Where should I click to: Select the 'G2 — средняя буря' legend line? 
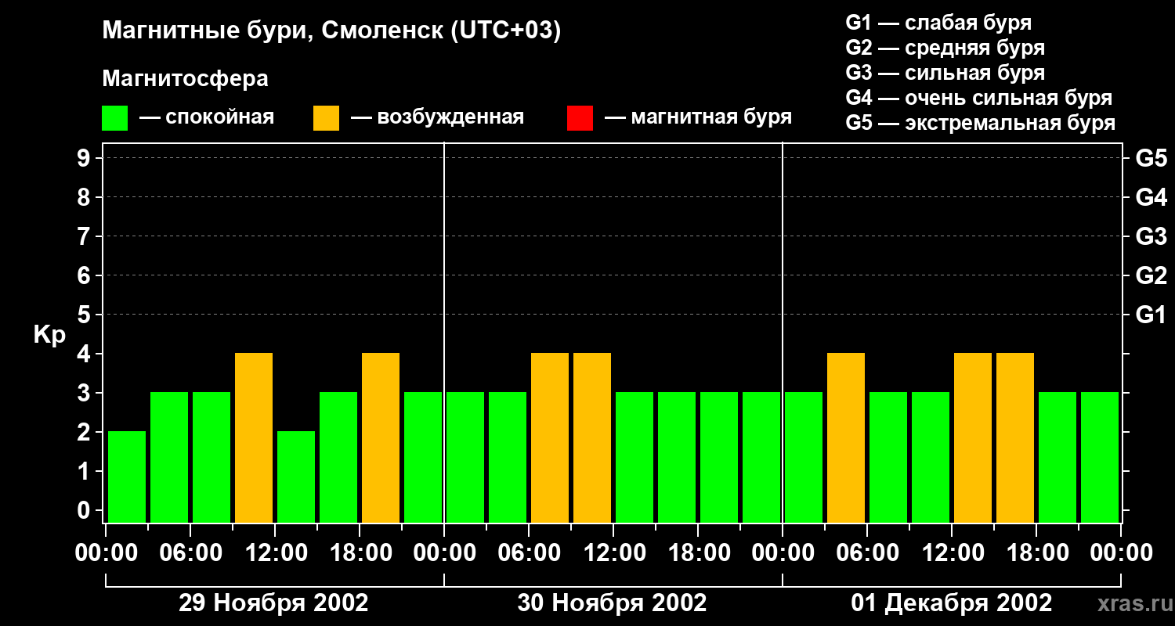point(945,48)
